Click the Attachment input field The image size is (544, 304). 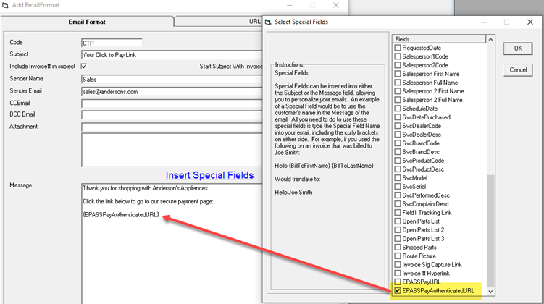[x=172, y=127]
